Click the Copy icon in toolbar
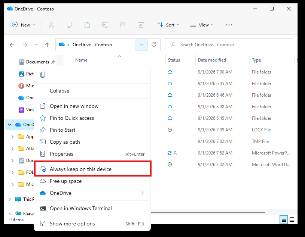 pyautogui.click(x=69, y=25)
